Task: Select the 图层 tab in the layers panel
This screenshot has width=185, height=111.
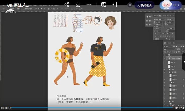Action: (x=165, y=43)
